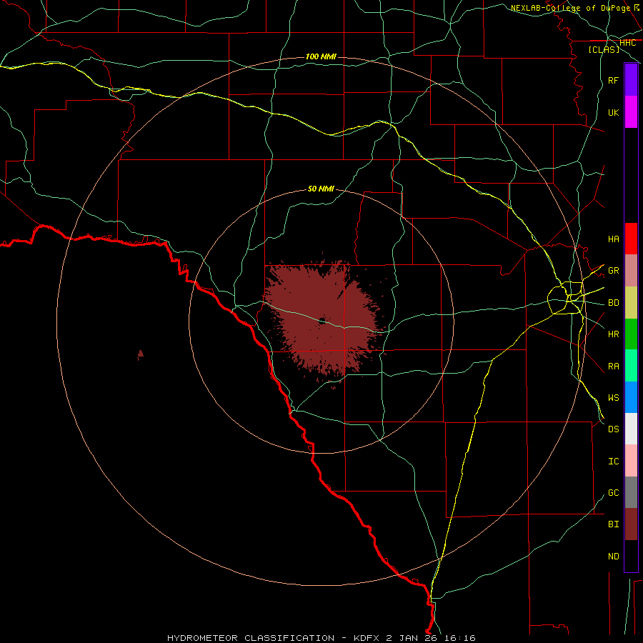Click the GC legend label
643x643 pixels.
(x=613, y=493)
